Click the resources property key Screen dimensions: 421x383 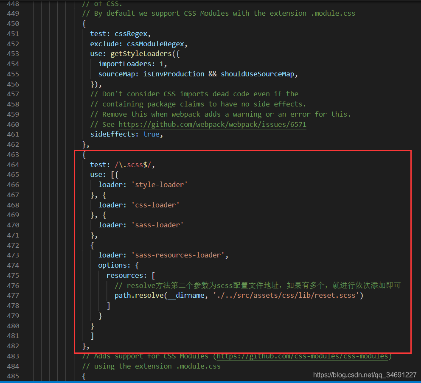tap(125, 275)
